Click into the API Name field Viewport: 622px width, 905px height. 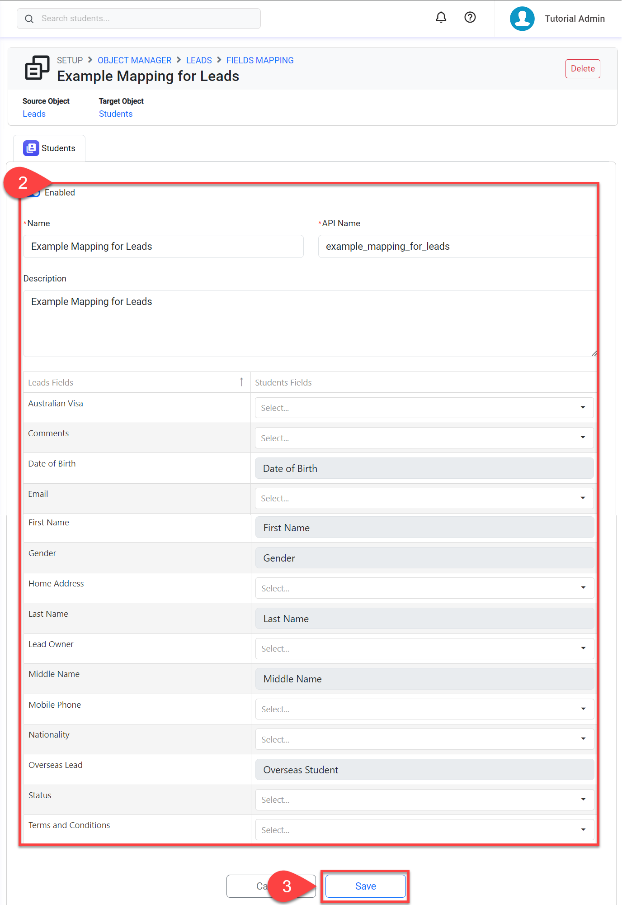(x=457, y=246)
